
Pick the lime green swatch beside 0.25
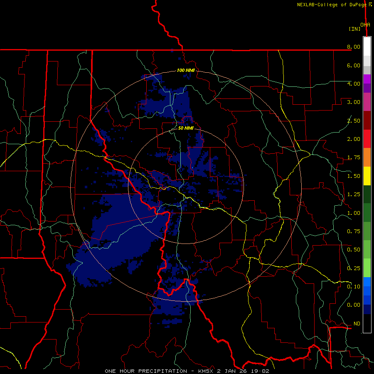coord(367,268)
